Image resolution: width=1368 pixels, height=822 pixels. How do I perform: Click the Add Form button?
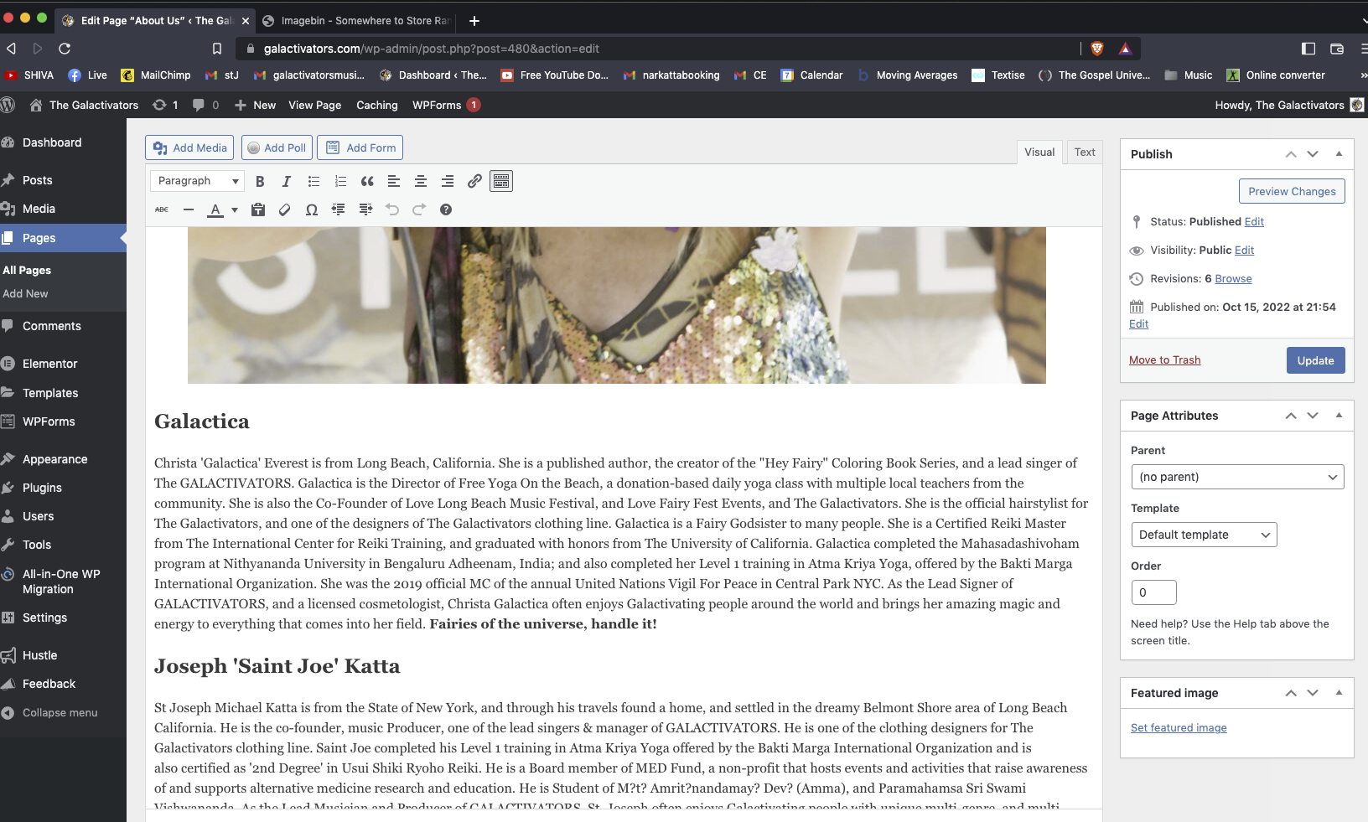tap(360, 147)
